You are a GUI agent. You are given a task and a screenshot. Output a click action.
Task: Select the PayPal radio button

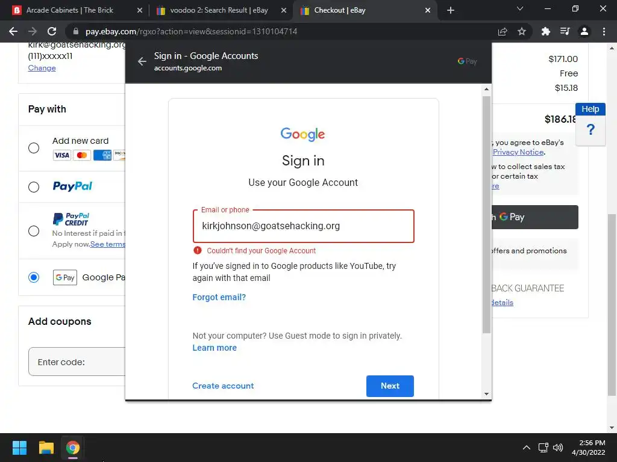click(x=34, y=187)
